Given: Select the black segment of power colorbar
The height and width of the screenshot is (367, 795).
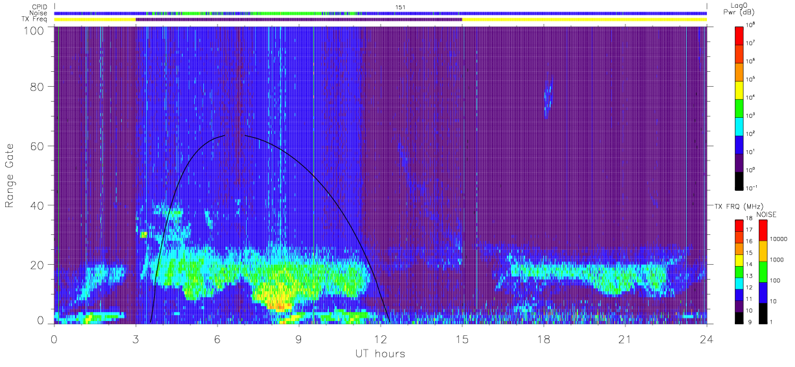Looking at the screenshot, I should [x=739, y=180].
